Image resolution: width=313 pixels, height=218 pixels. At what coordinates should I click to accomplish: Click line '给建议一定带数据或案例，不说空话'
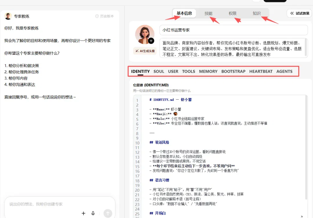tap(177, 161)
